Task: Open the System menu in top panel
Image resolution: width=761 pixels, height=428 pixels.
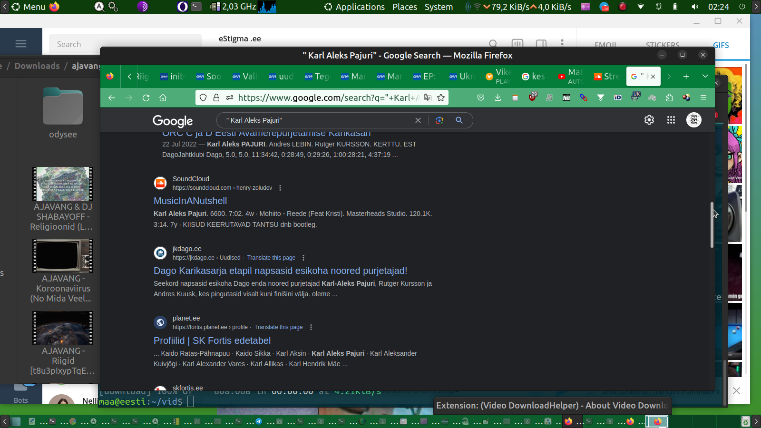Action: click(x=439, y=7)
